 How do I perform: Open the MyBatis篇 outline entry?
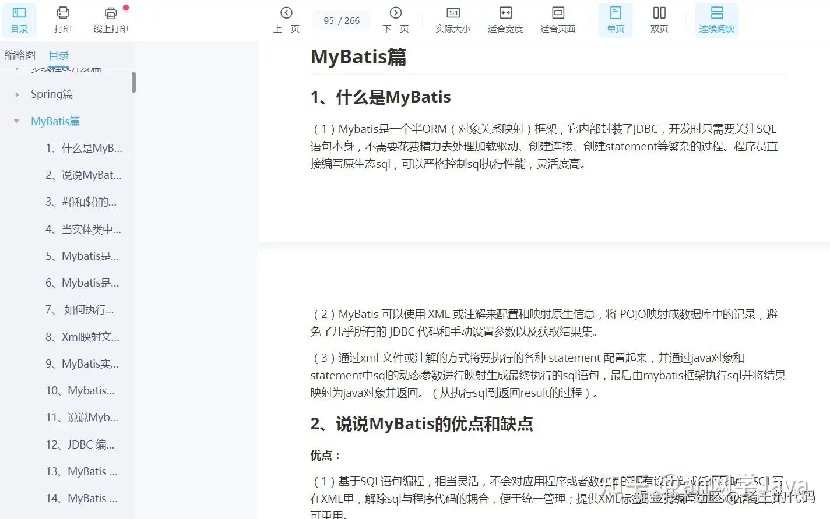coord(55,121)
